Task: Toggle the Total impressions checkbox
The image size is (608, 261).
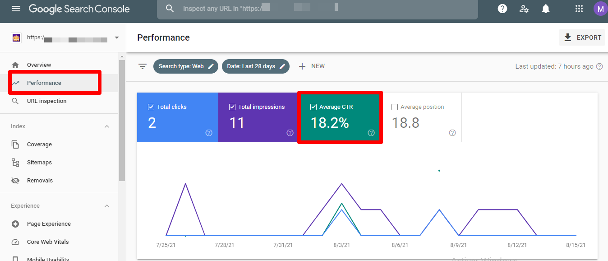Action: pos(232,107)
